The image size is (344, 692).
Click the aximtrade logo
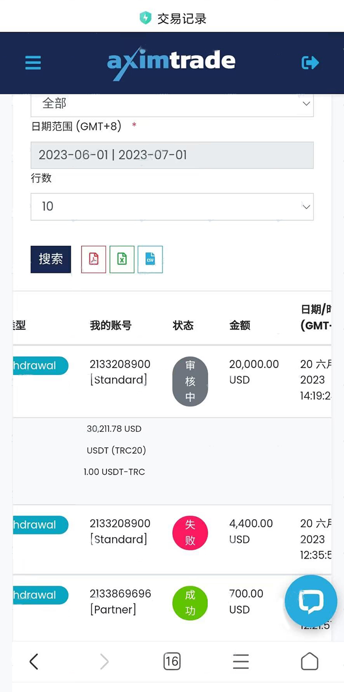(x=171, y=63)
